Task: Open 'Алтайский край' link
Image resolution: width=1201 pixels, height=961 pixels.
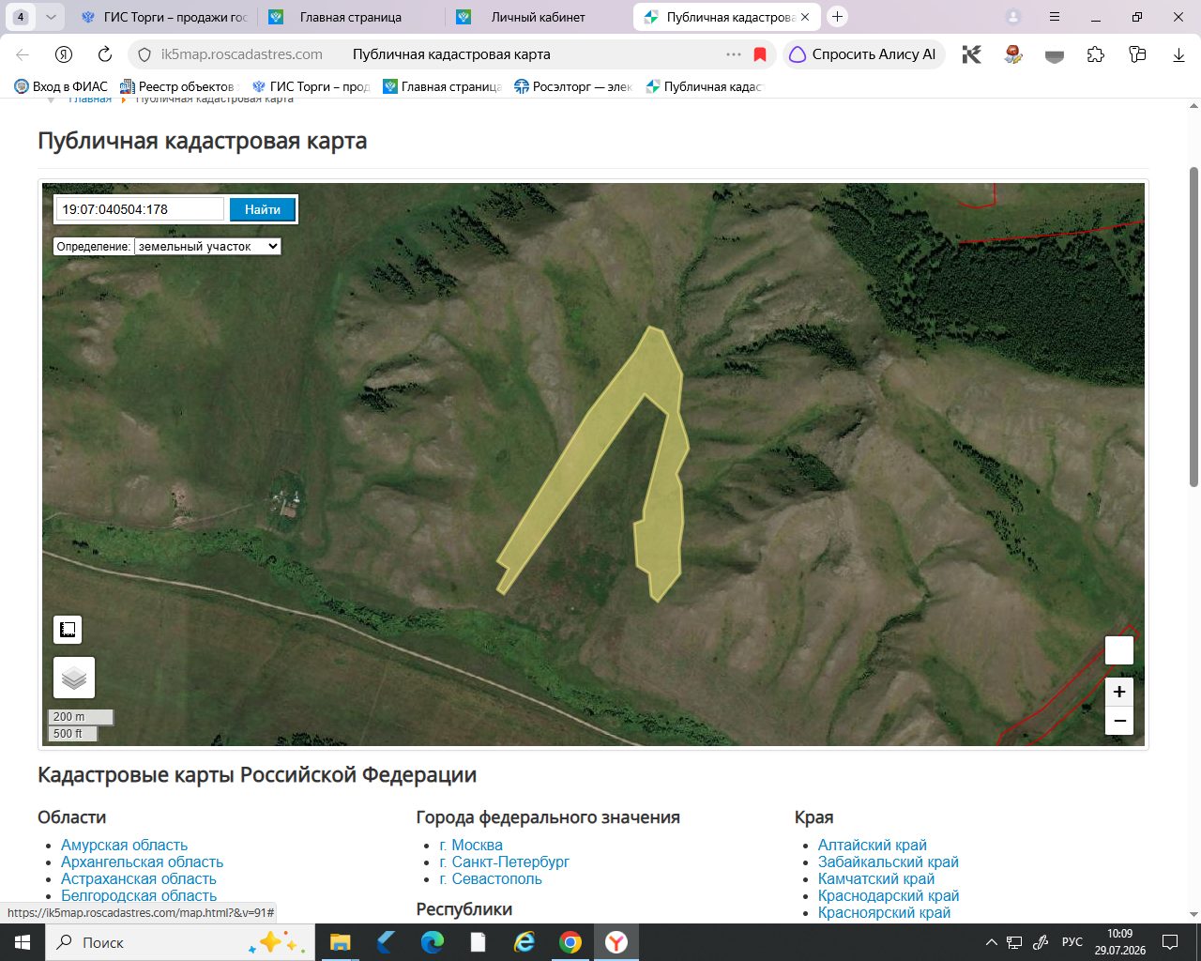Action: click(x=873, y=845)
